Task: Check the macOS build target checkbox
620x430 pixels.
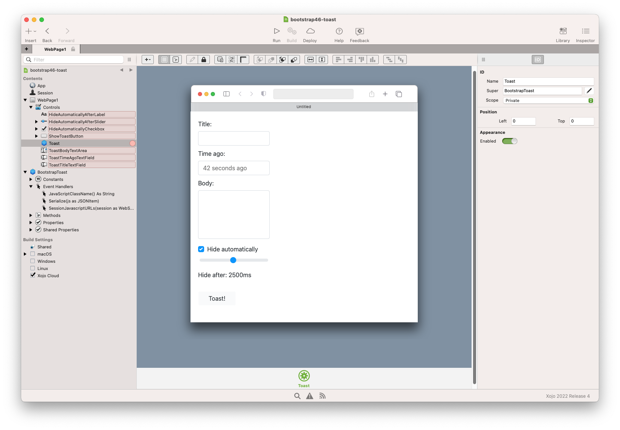Action: (33, 254)
